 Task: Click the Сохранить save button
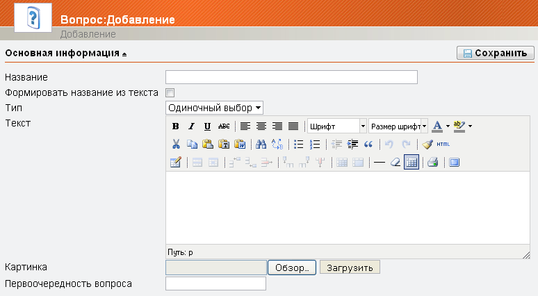[496, 54]
